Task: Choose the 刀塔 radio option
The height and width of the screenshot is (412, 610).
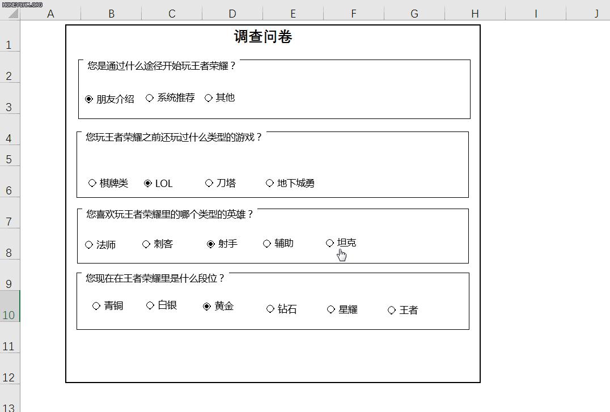Action: click(209, 183)
